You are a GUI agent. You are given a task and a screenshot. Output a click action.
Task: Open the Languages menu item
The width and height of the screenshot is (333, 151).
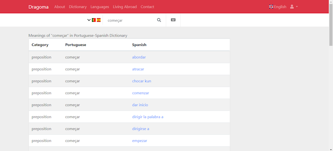(99, 7)
